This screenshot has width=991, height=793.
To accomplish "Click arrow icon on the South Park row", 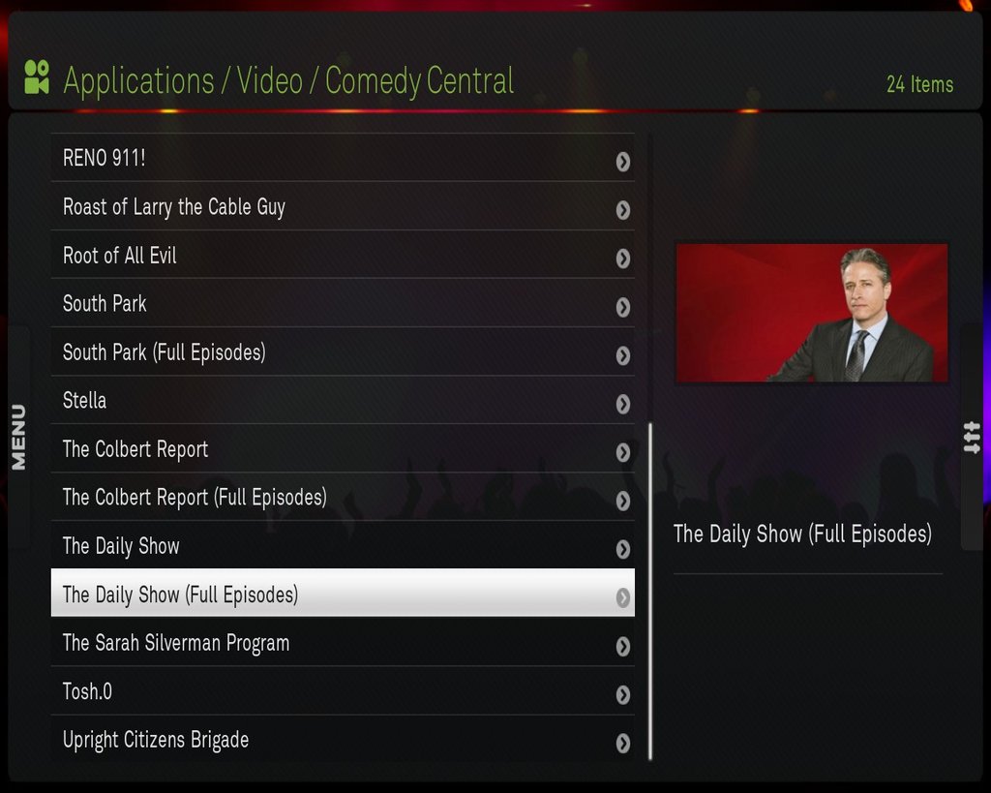I will 623,307.
